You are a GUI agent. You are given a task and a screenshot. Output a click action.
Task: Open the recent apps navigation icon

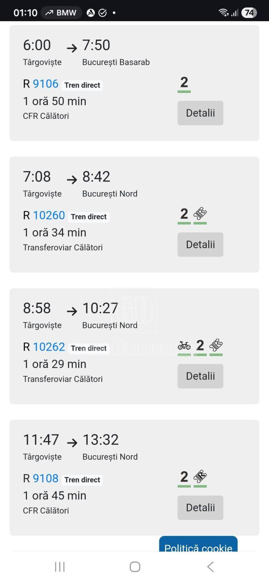[60, 567]
